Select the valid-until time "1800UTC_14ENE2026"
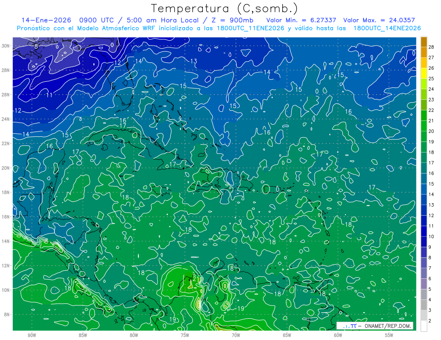This screenshot has width=441, height=340. (387, 28)
